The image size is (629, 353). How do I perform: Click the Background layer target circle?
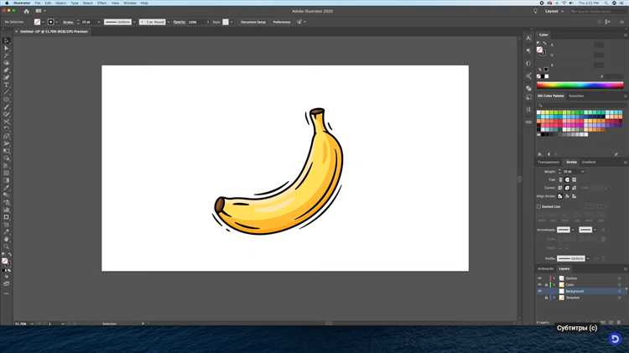pyautogui.click(x=620, y=291)
